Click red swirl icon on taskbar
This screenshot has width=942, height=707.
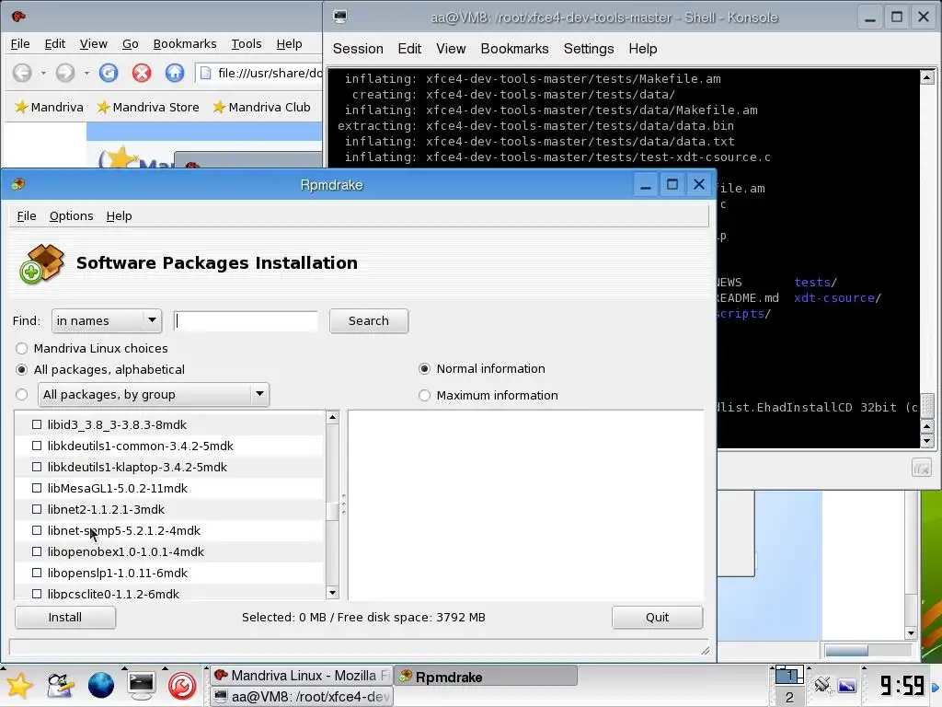coord(182,685)
